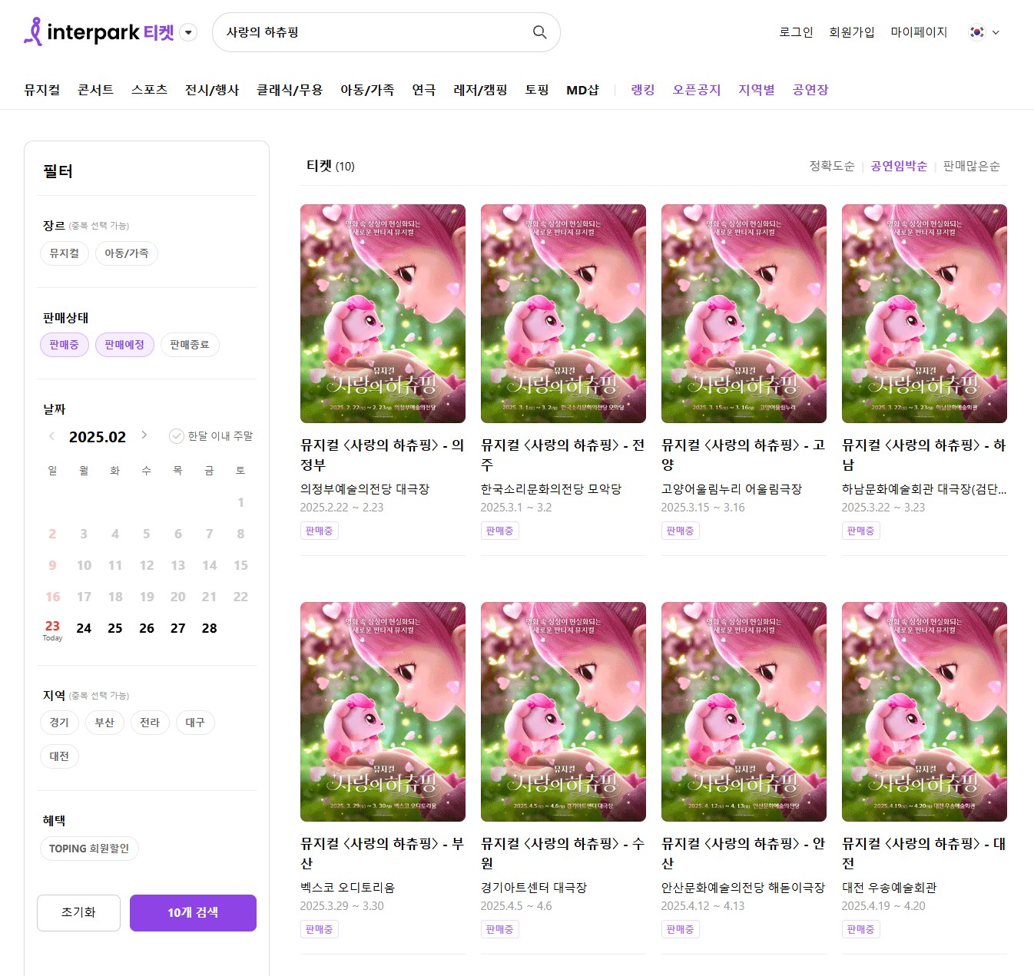
Task: Select February 28 in the calendar
Action: point(209,628)
